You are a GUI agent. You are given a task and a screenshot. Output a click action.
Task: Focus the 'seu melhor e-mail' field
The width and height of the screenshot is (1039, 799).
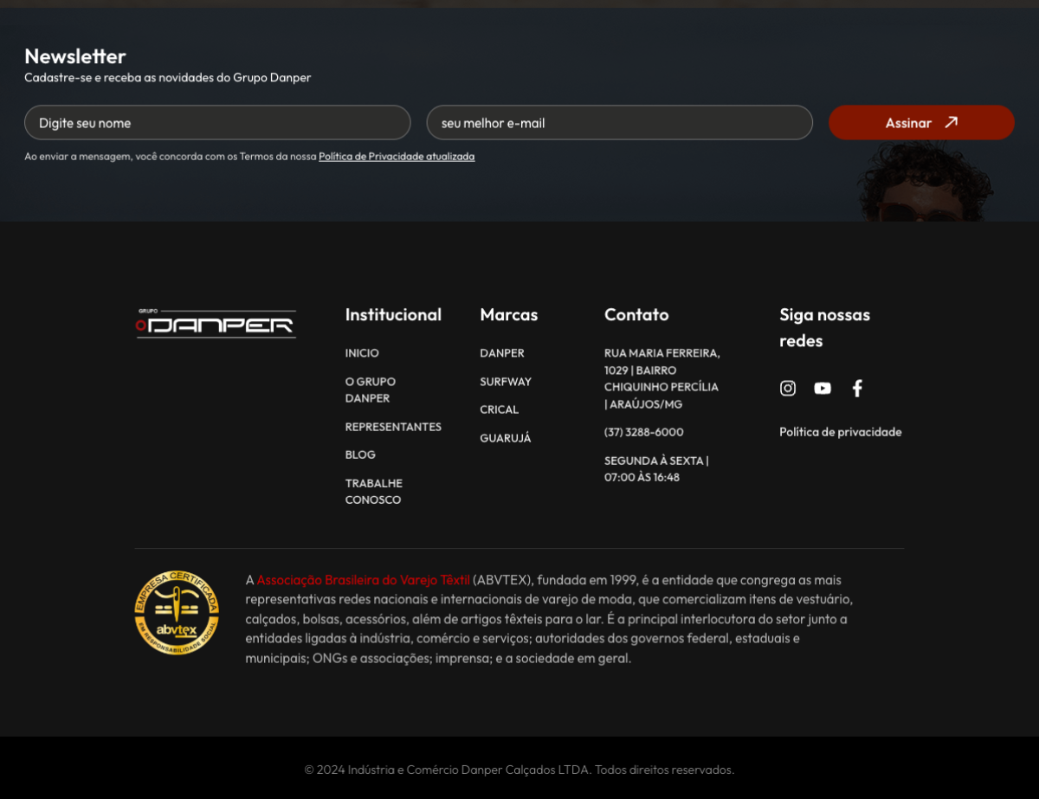620,123
